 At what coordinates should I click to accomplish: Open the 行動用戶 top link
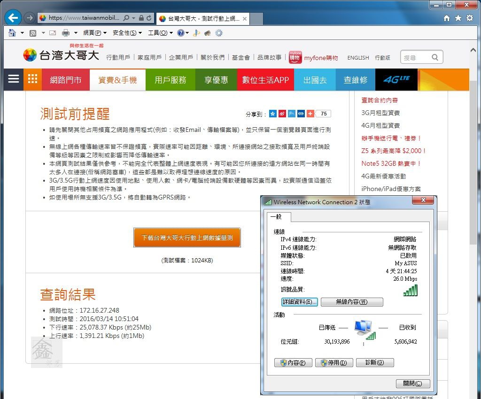(118, 57)
